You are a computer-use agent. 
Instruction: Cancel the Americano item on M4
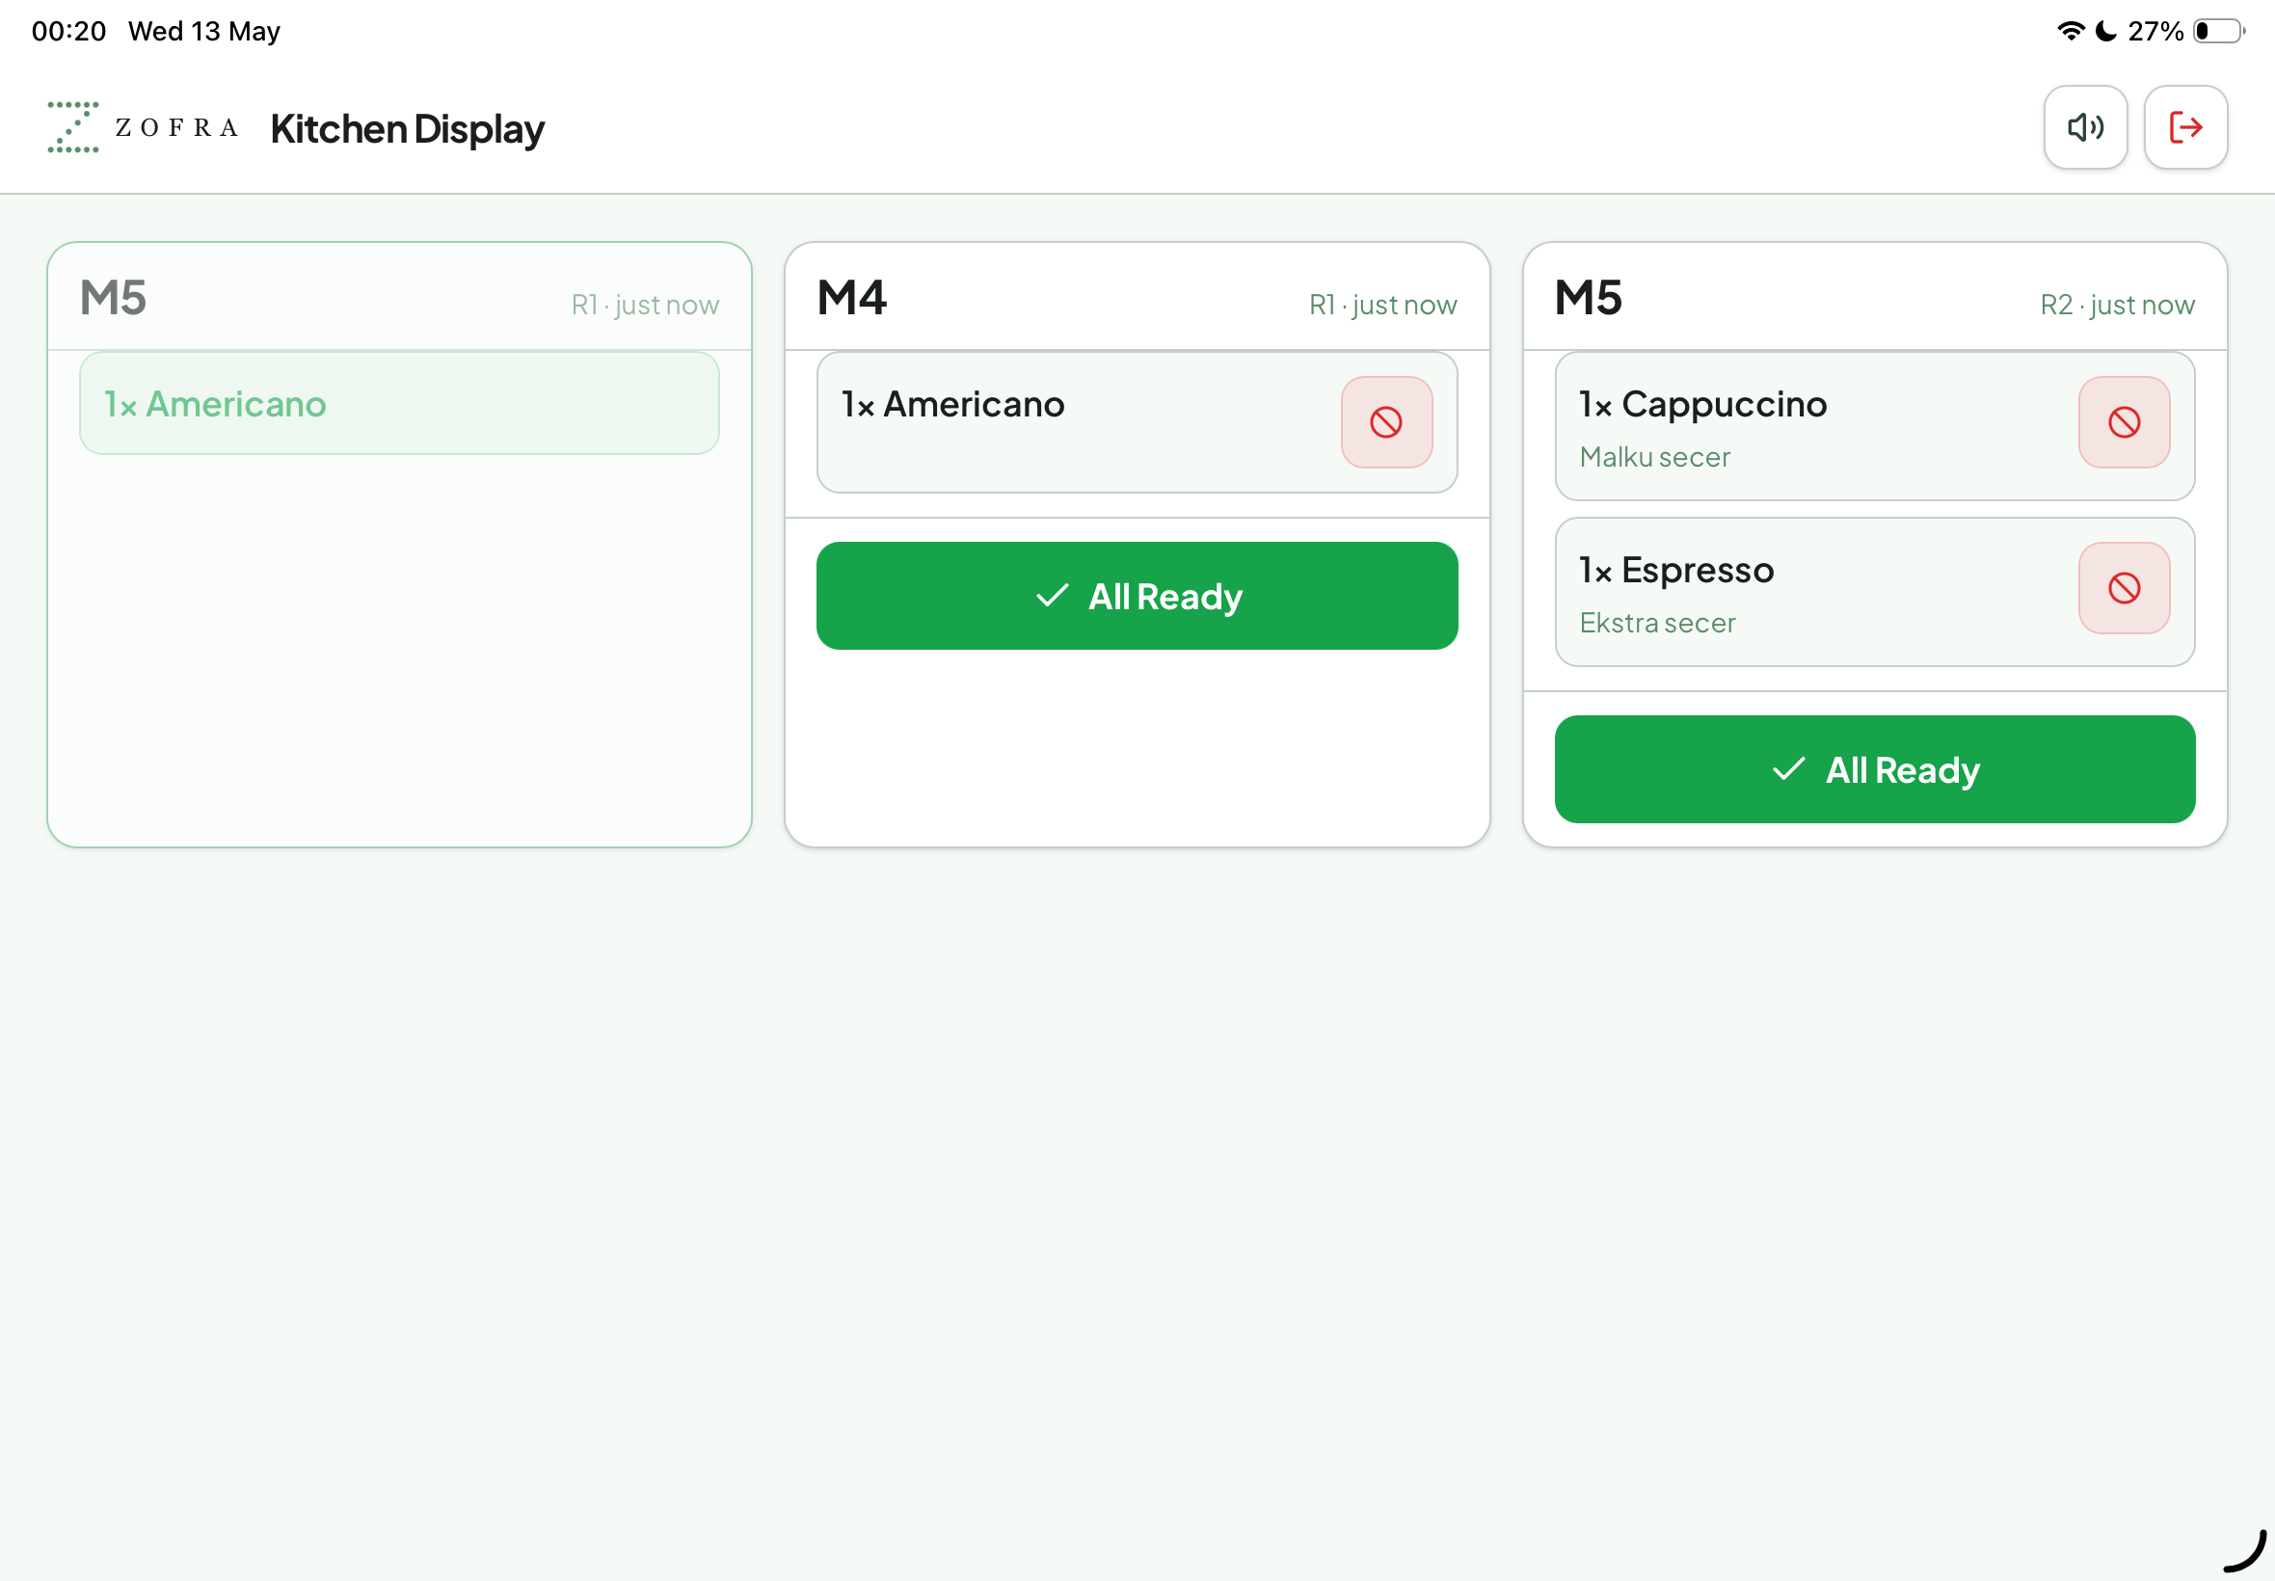tap(1385, 422)
